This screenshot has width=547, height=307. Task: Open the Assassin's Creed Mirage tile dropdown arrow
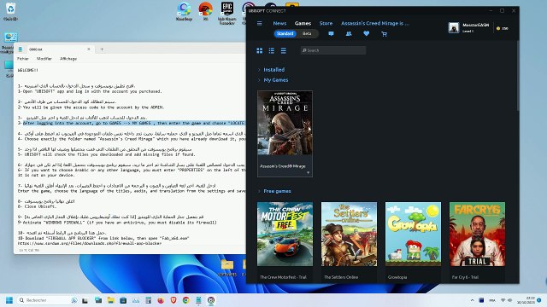[x=308, y=172]
